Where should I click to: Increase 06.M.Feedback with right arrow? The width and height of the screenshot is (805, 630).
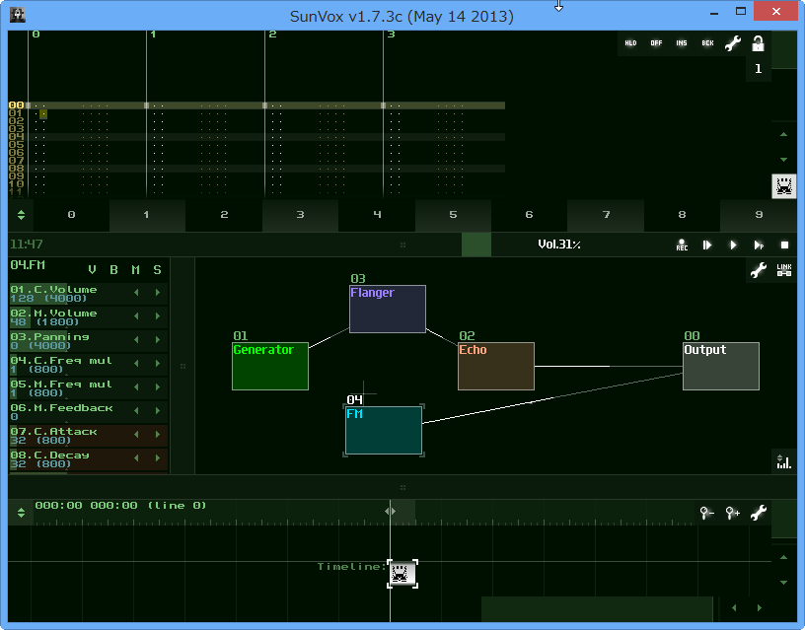[x=158, y=410]
